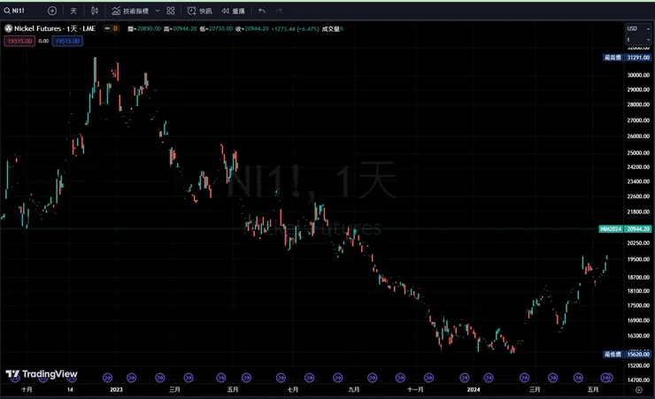Screen dimensions: 655x399
Task: Click the 成交量 volume legend entry
Action: [x=332, y=29]
